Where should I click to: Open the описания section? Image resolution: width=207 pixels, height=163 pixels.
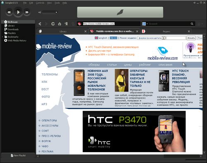[165, 65]
